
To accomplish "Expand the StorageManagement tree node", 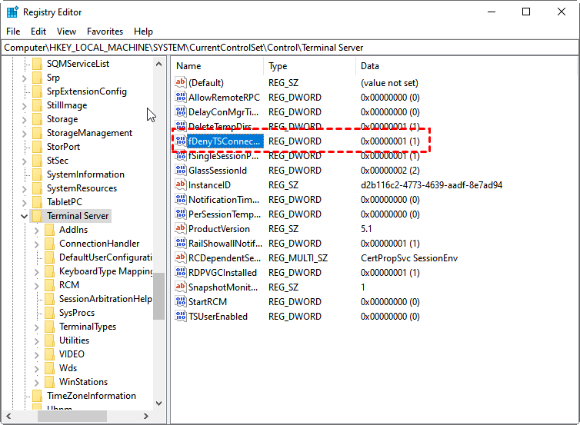I will 25,133.
